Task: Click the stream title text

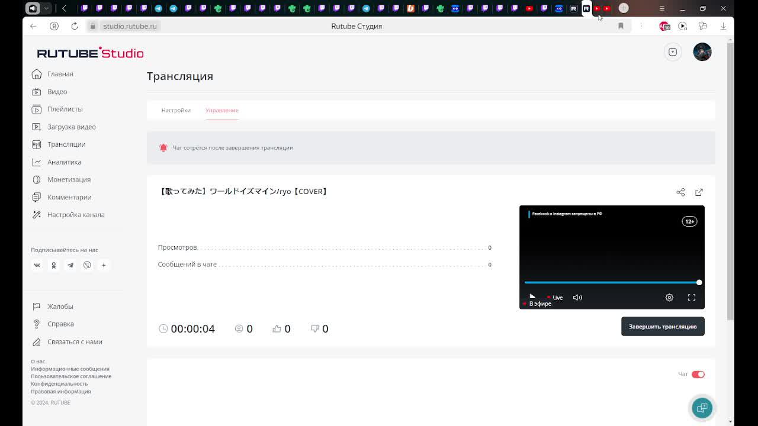Action: click(243, 191)
